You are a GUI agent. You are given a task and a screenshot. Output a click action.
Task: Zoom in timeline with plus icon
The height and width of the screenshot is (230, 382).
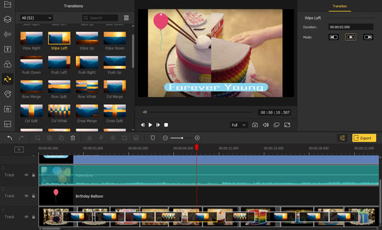pyautogui.click(x=197, y=138)
